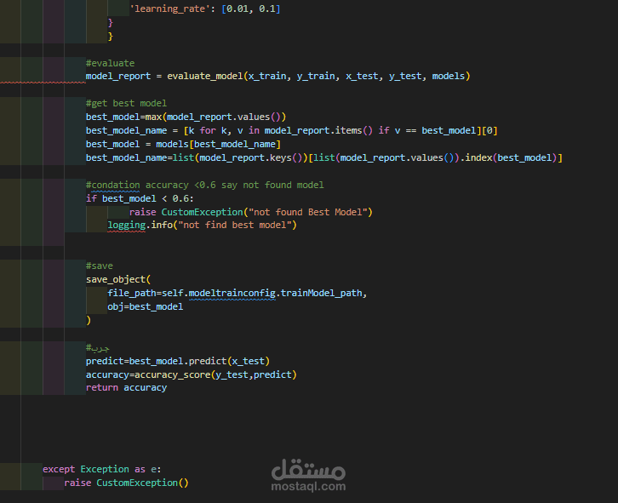Click the except Exception as e line
Viewport: 618px width, 503px height.
pyautogui.click(x=101, y=470)
